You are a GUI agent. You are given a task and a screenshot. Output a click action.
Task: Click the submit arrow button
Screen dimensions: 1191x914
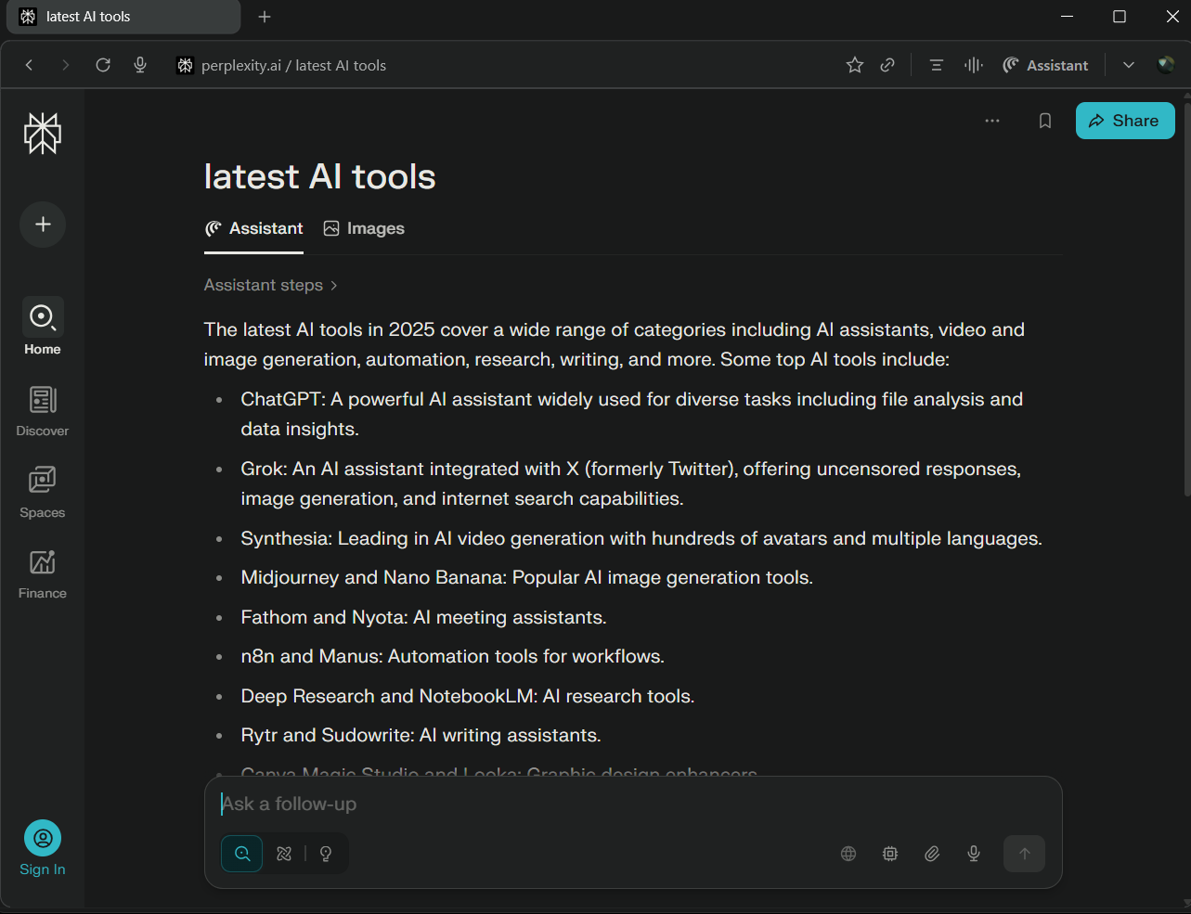click(x=1025, y=854)
